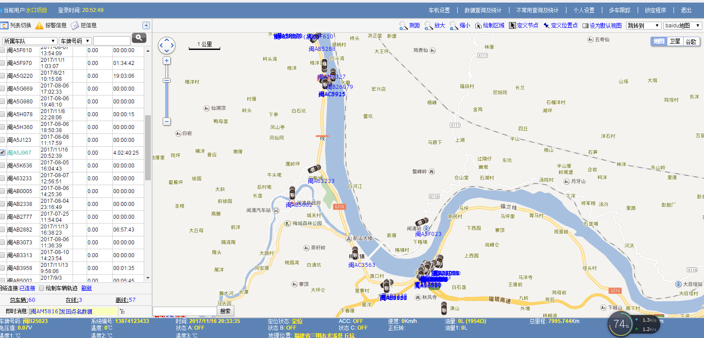The height and width of the screenshot is (338, 704).
Task: Expand the 跳转到 jump-to dropdown
Action: [x=643, y=26]
